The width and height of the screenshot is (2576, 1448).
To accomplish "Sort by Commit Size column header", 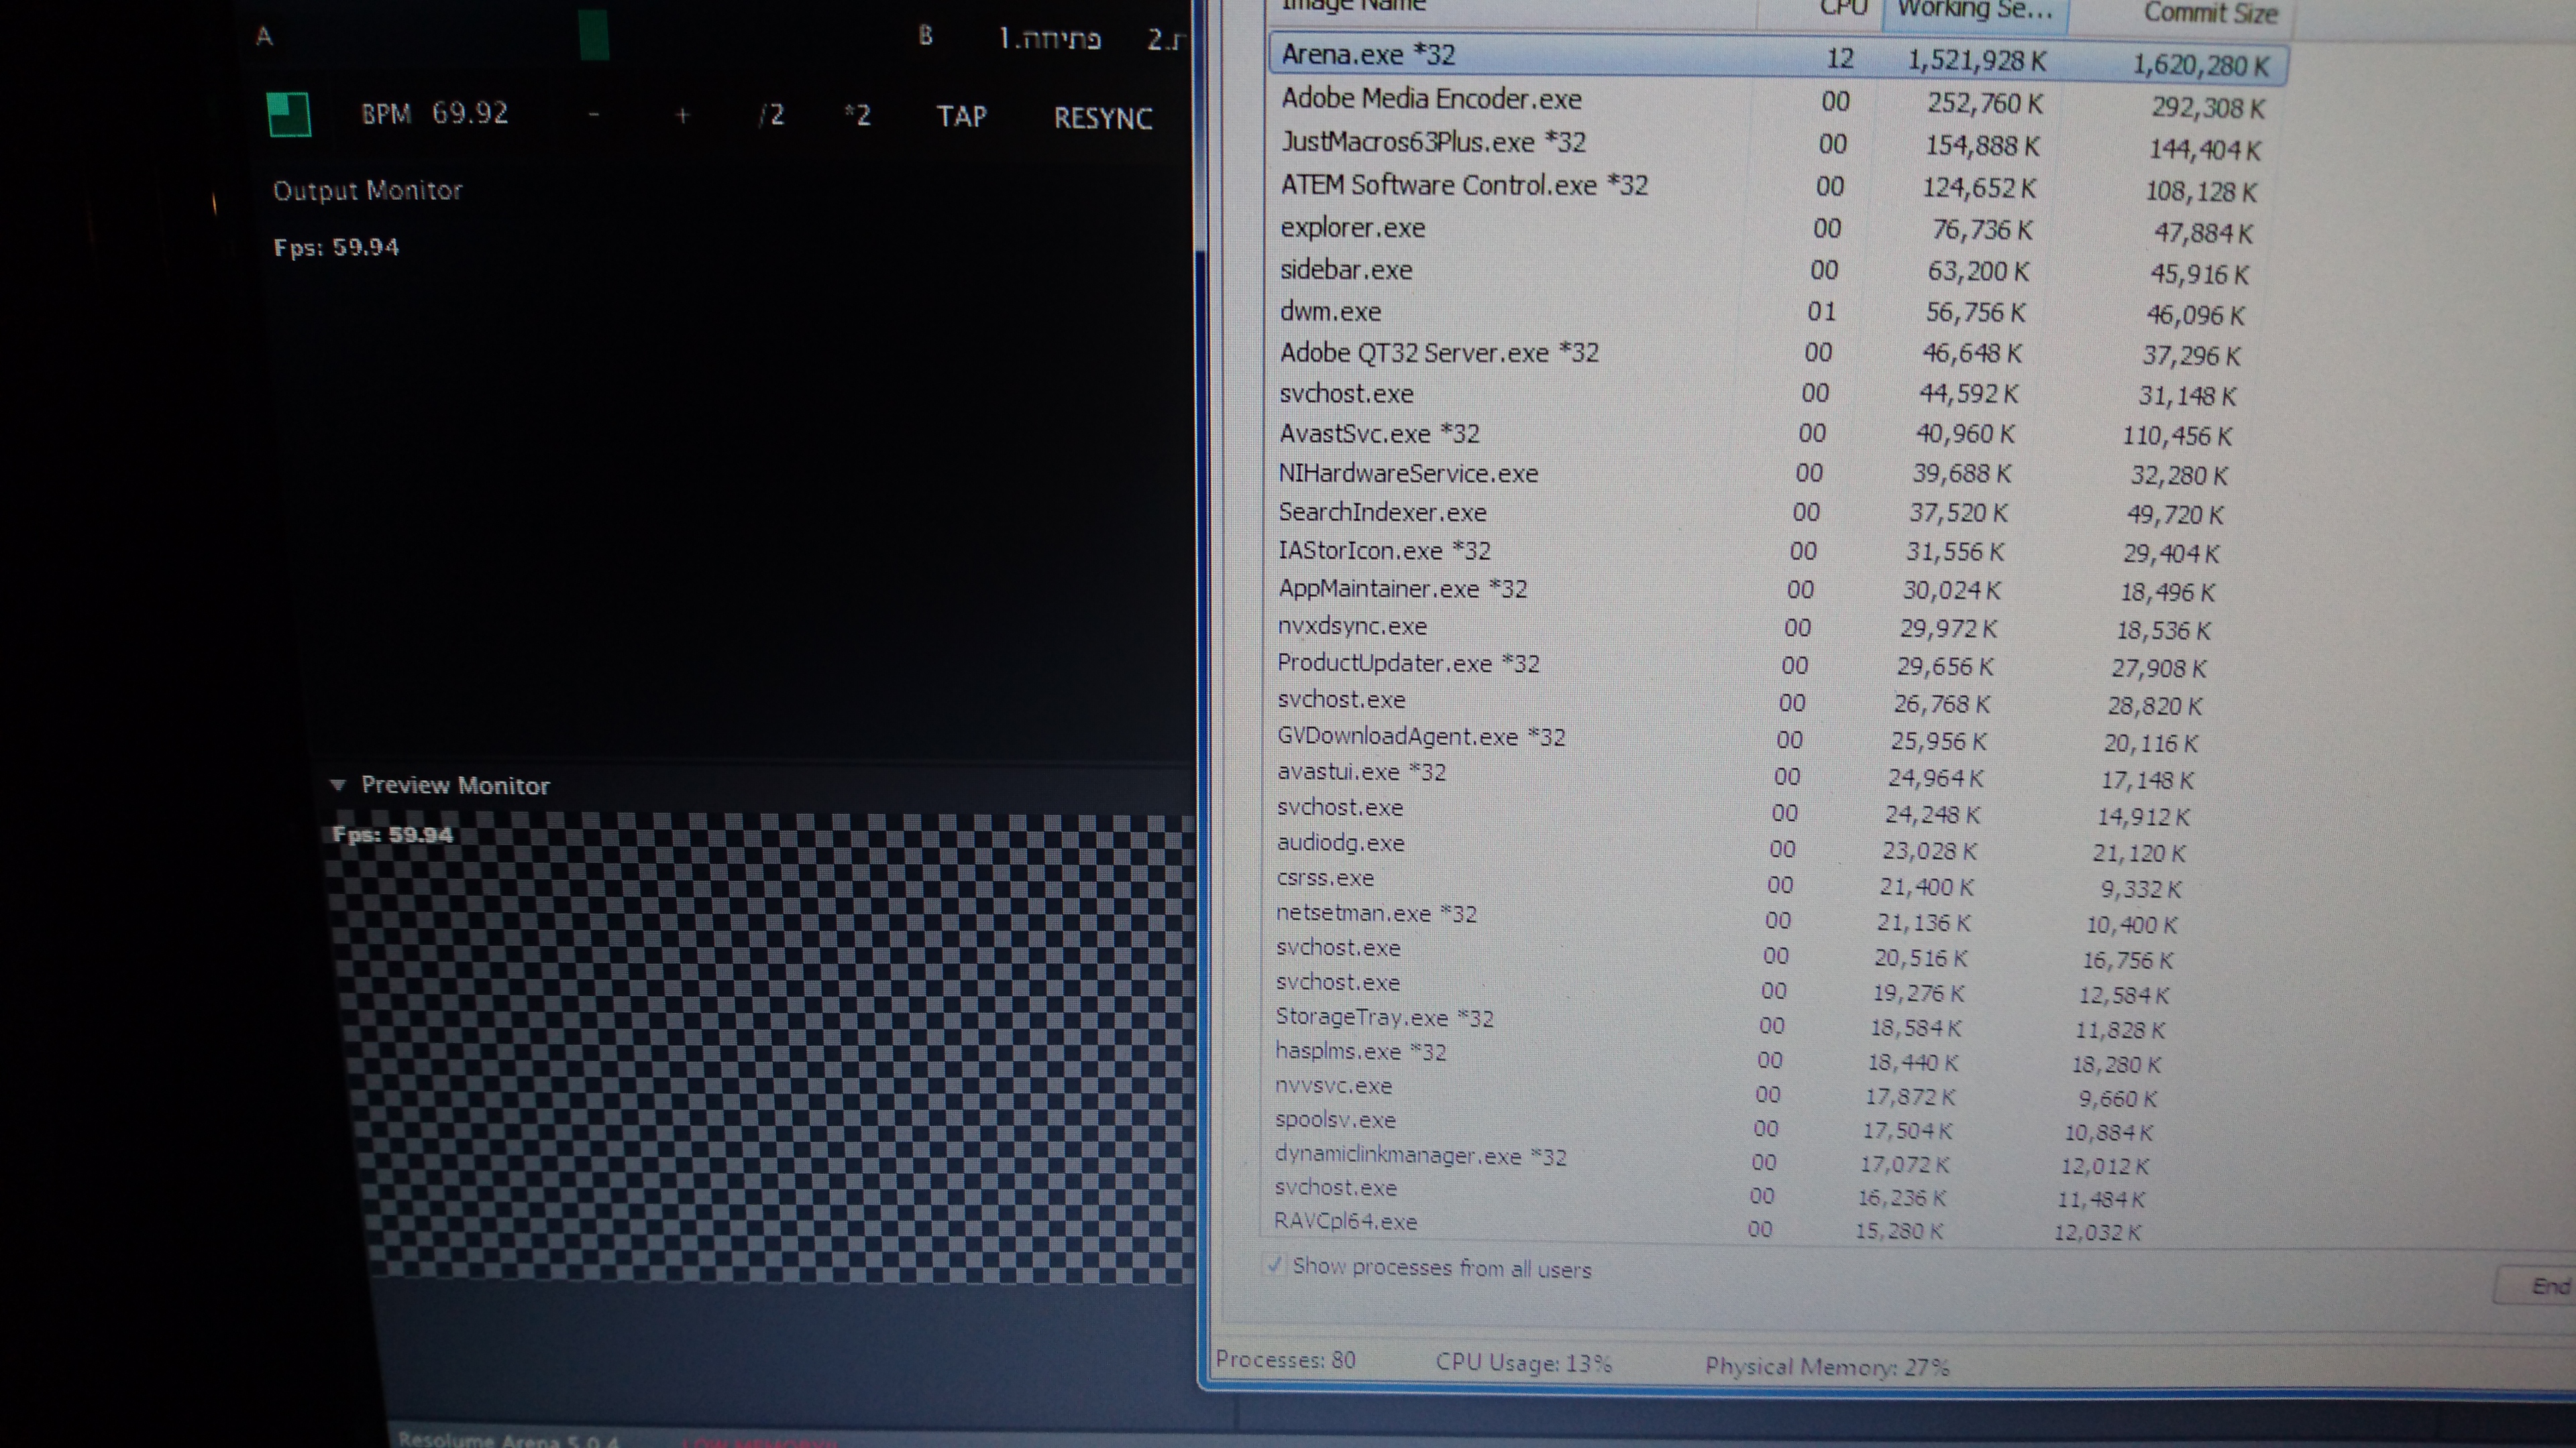I will (2210, 13).
